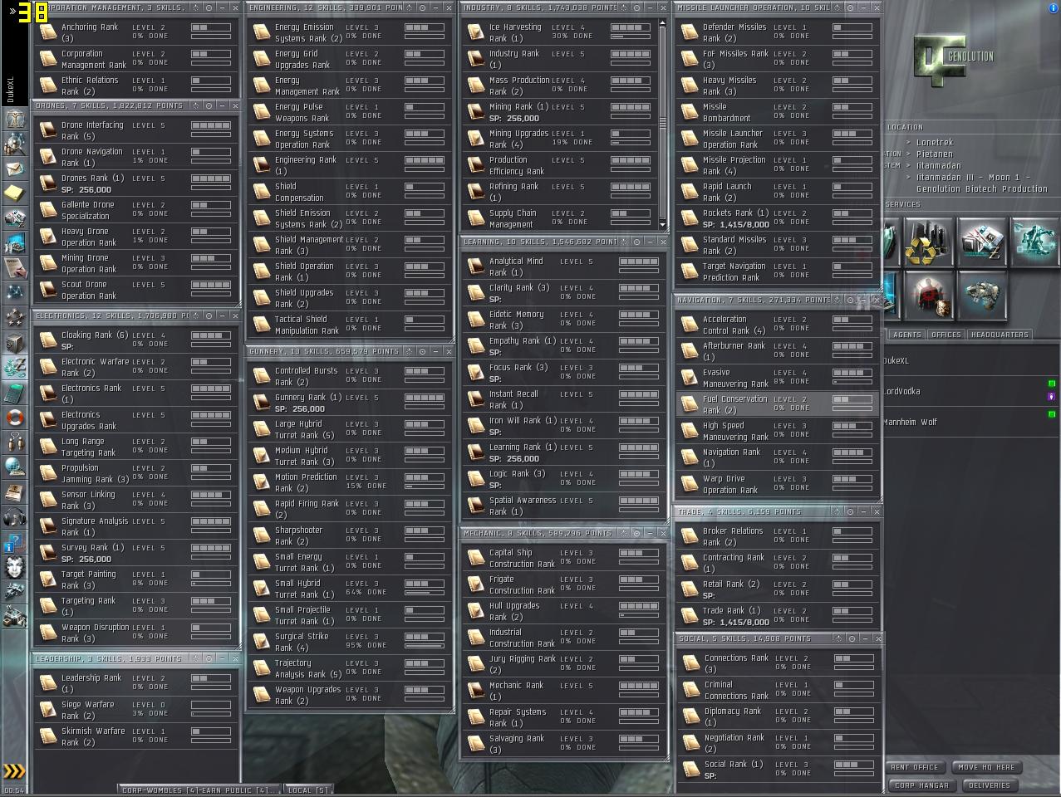Viewport: 1061px width, 797px height.
Task: Open the globe browser icon
Action: click(15, 467)
